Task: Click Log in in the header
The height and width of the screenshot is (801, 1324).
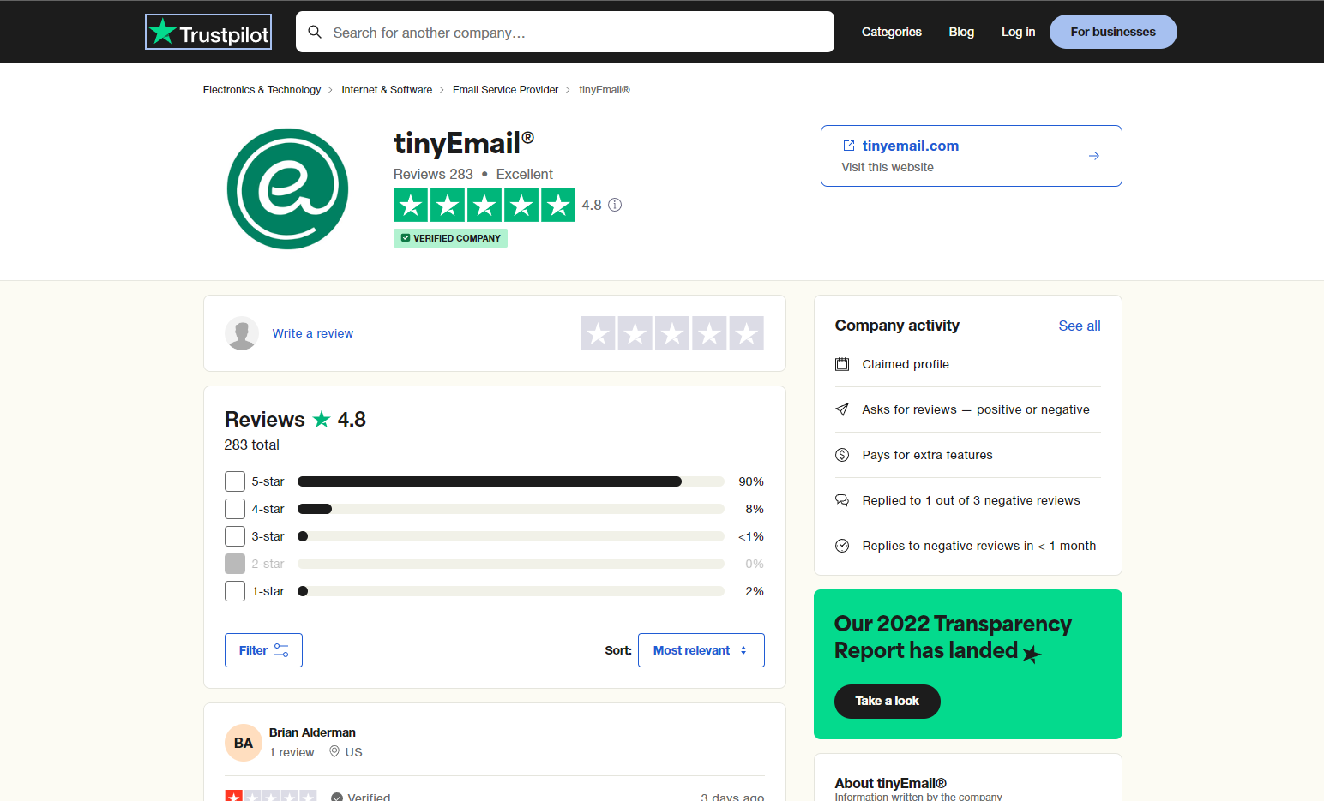Action: click(1018, 32)
